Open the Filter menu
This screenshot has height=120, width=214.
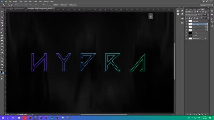[35, 1]
